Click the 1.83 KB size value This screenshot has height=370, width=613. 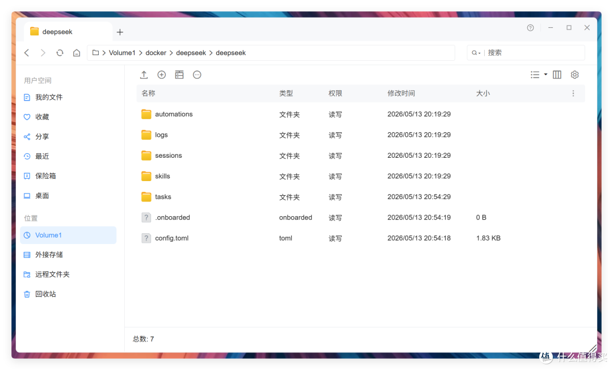click(488, 238)
